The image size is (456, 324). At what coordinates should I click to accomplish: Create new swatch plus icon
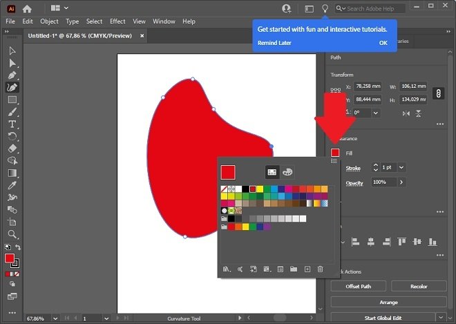[307, 269]
